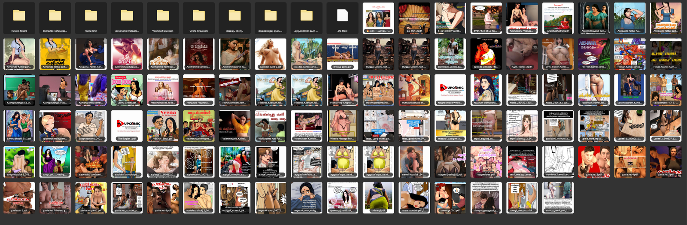Select the Notes_230422_1836 file

point(522,91)
